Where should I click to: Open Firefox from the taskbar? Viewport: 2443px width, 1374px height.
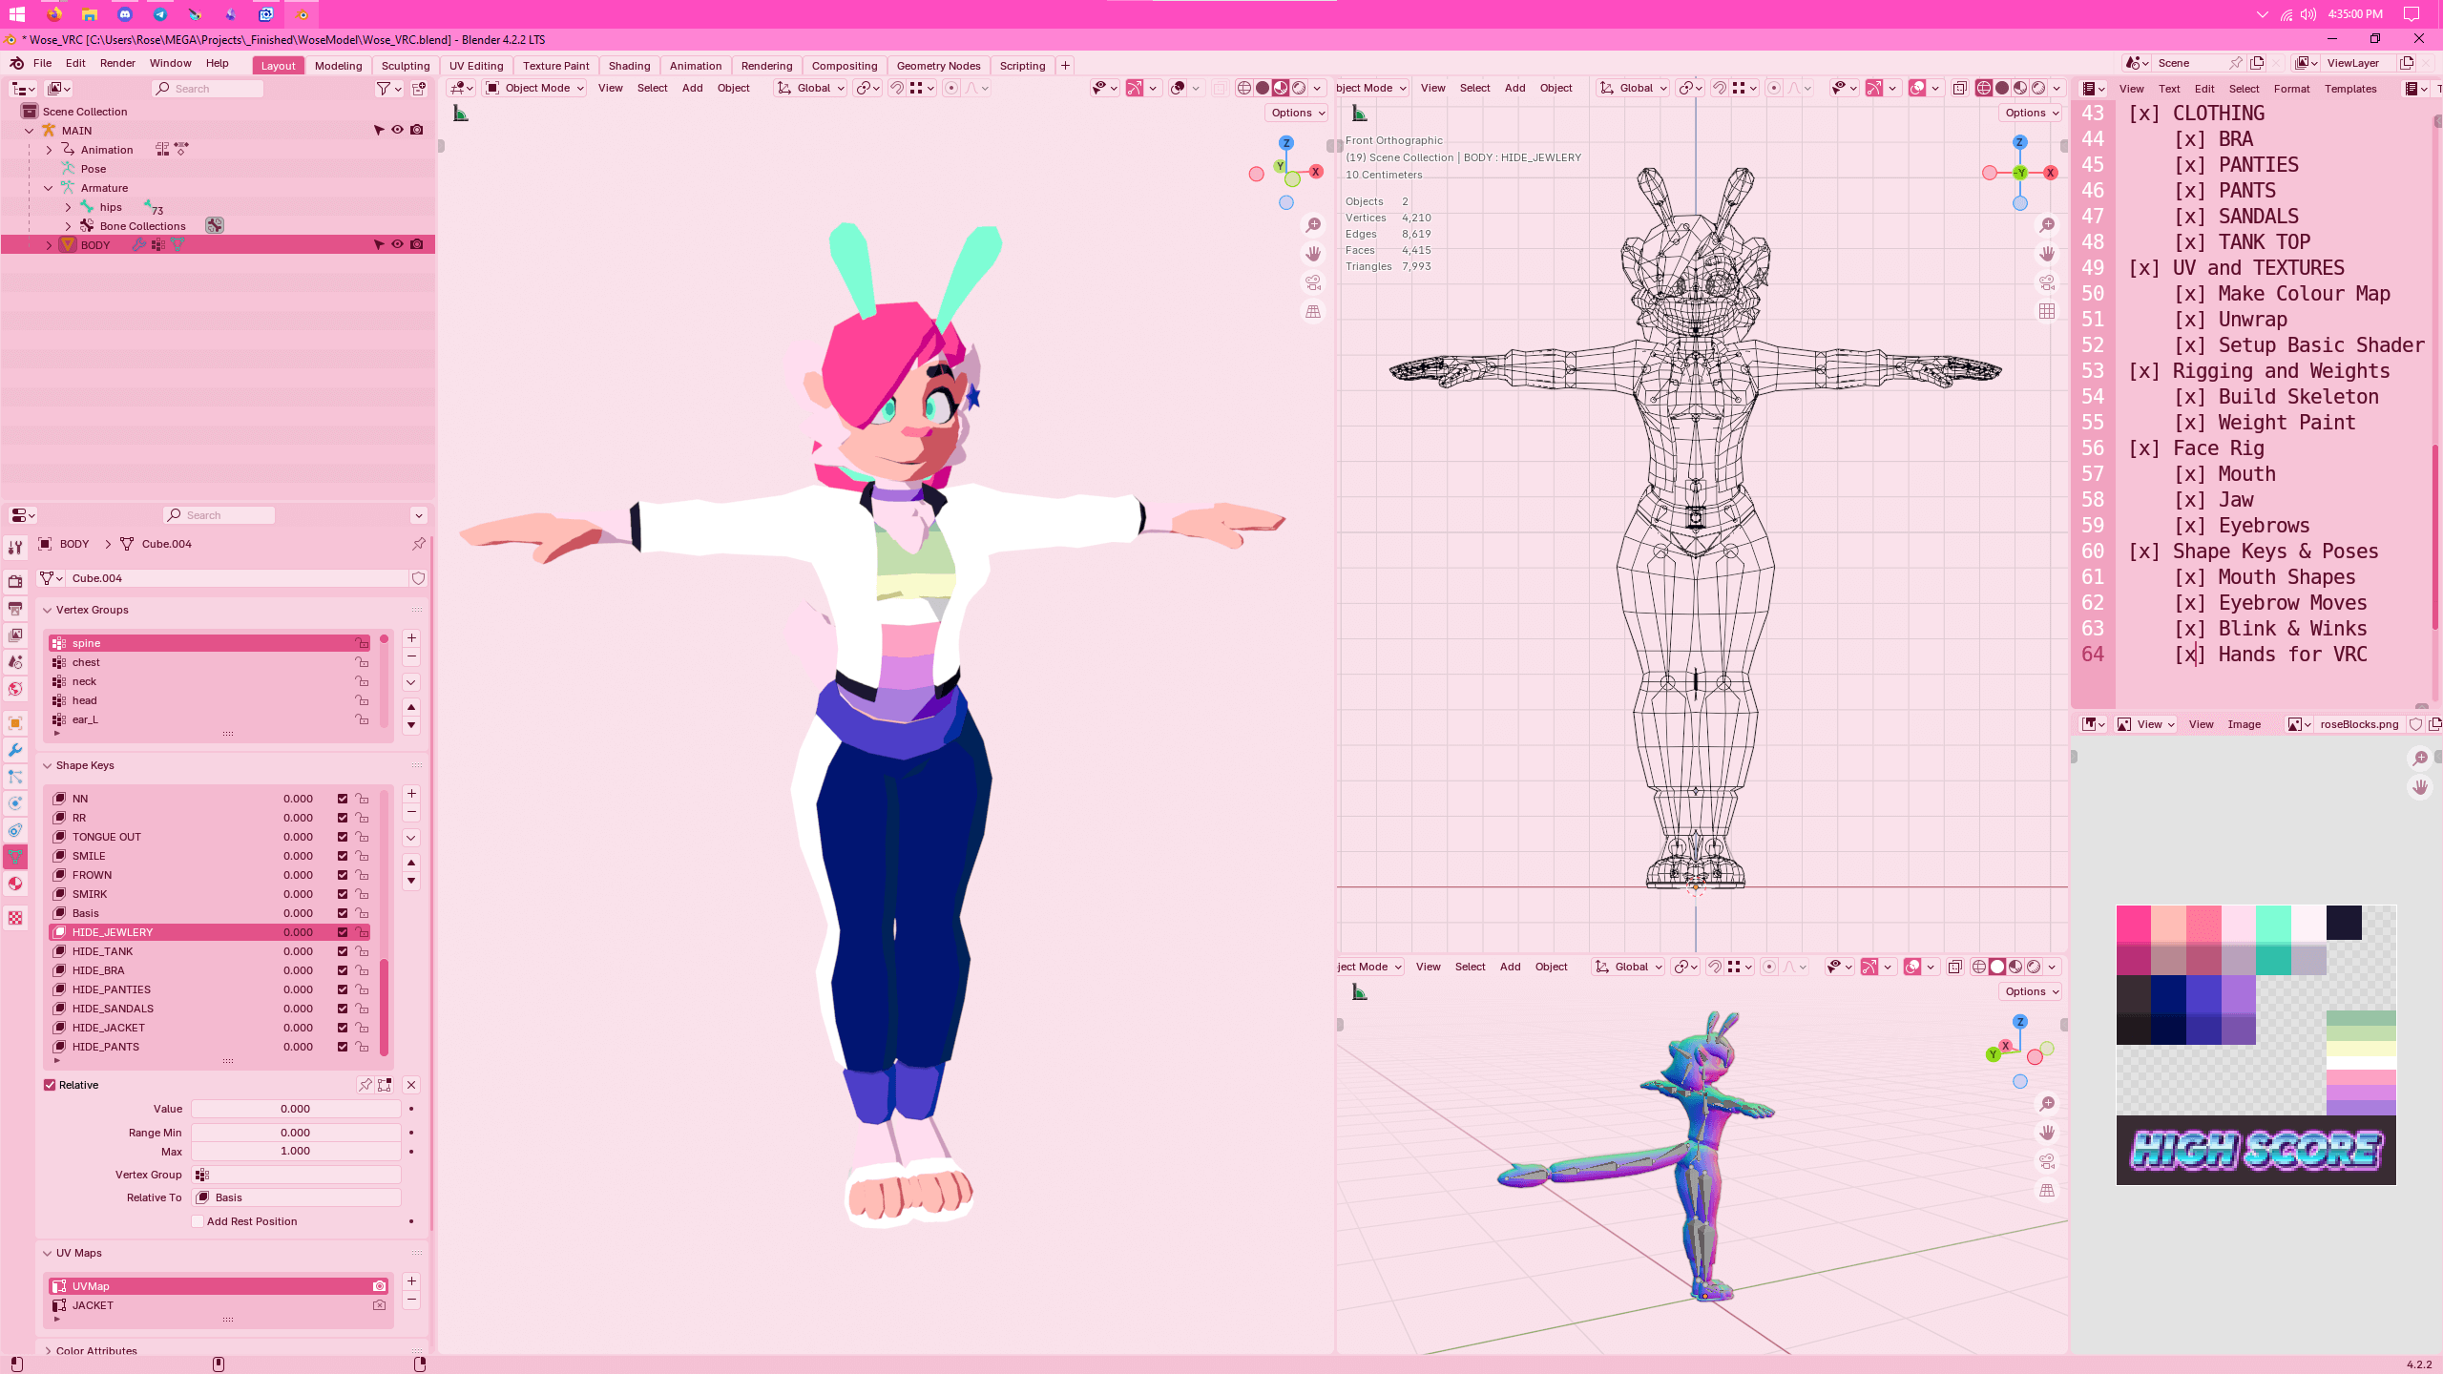pos(54,14)
